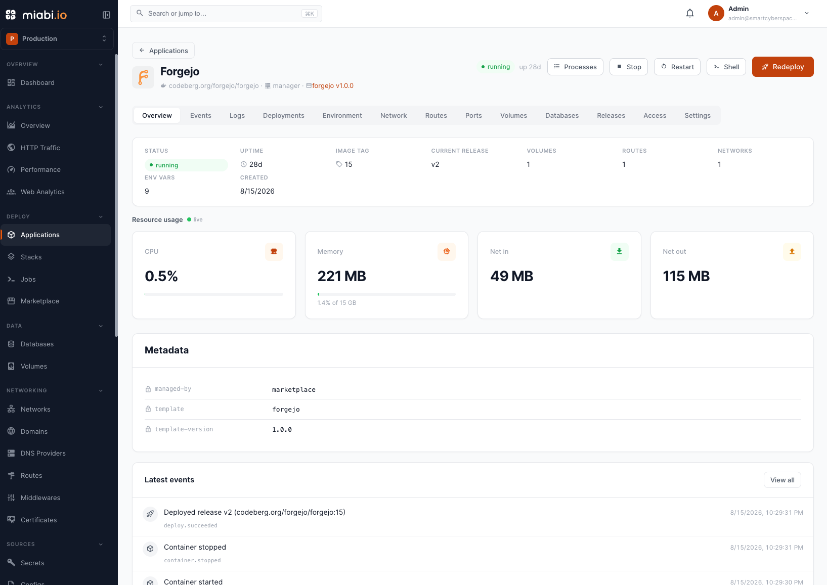Image resolution: width=827 pixels, height=585 pixels.
Task: Collapse the Networking sidebar section
Action: pyautogui.click(x=101, y=390)
